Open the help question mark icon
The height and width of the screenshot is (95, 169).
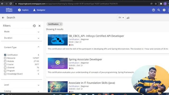tap(153, 10)
